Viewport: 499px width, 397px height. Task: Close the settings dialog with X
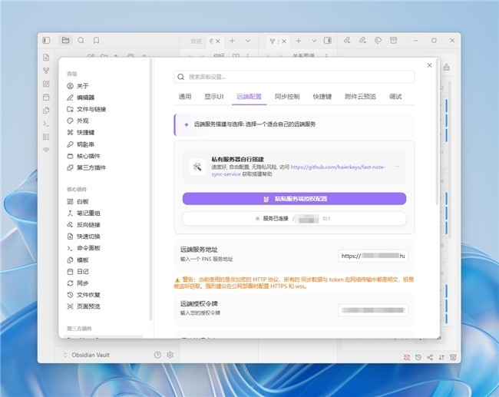tap(429, 65)
